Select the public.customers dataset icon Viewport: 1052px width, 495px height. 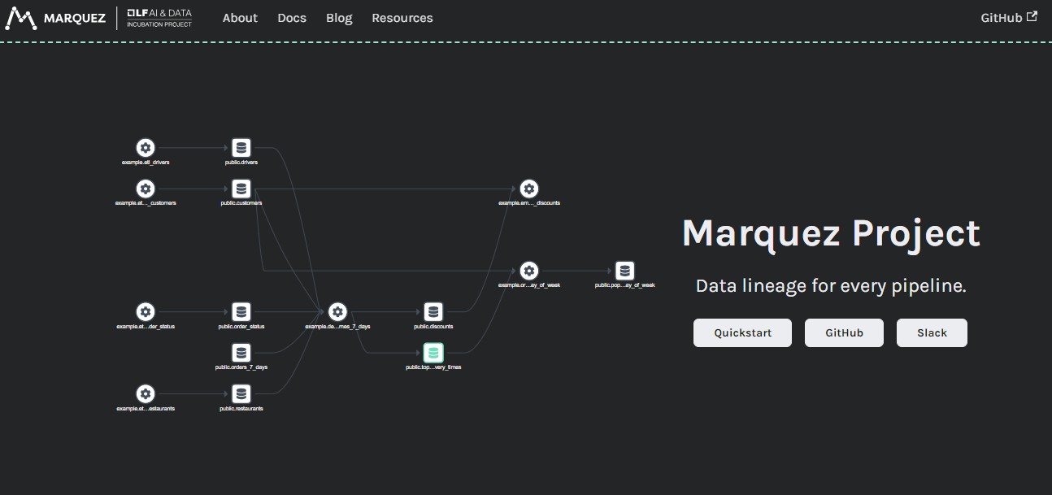[x=241, y=189]
